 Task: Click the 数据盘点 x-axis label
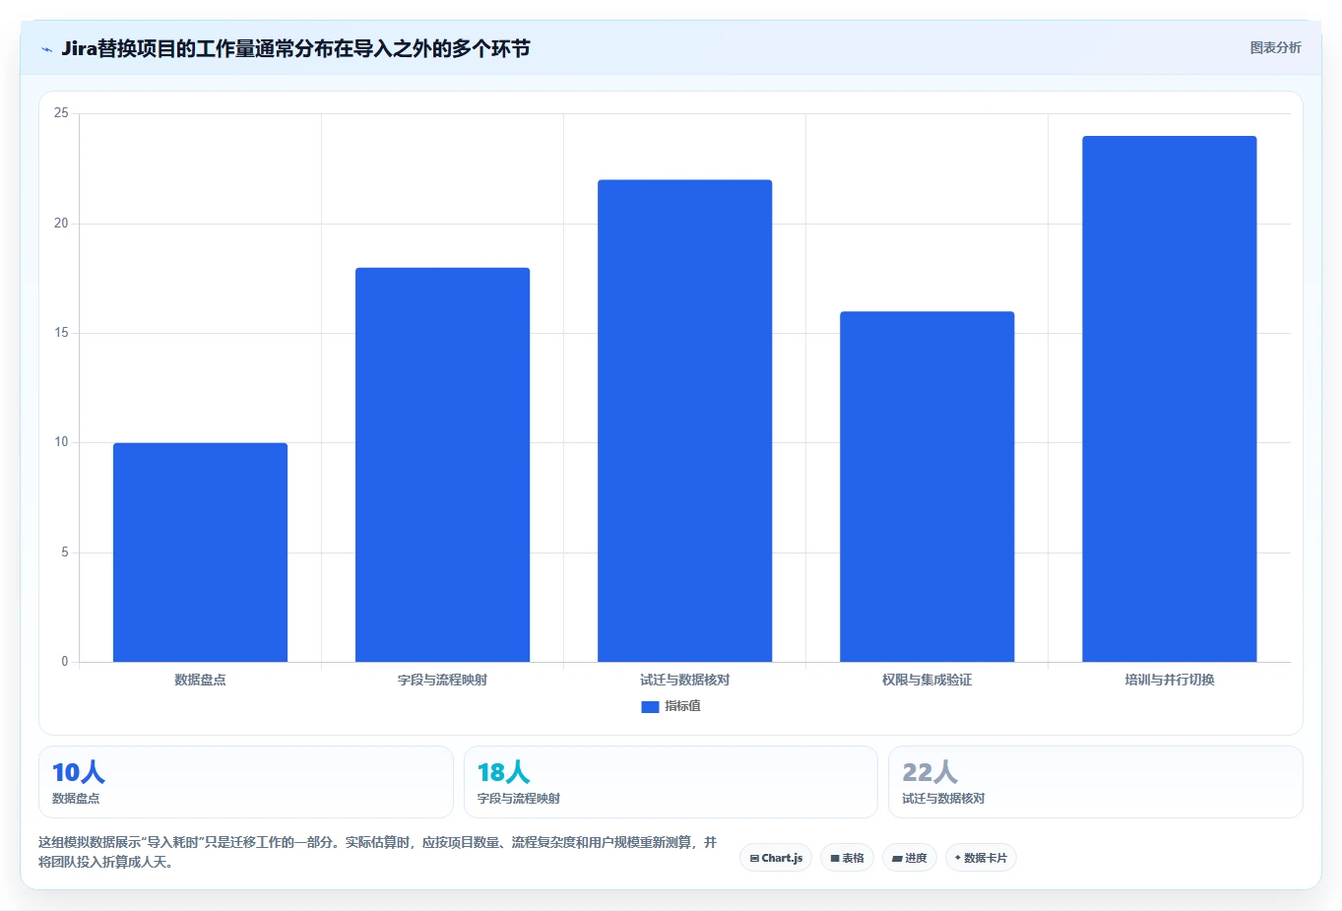(x=200, y=680)
